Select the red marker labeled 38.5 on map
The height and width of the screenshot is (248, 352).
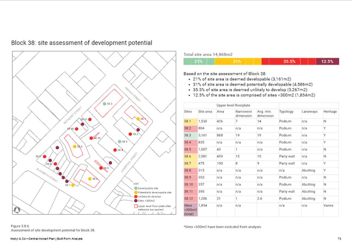click(101, 168)
